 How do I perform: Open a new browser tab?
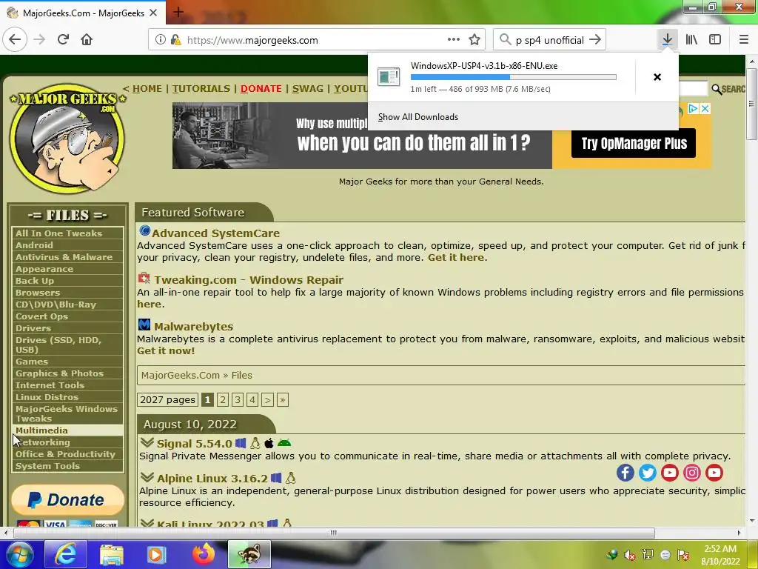178,12
